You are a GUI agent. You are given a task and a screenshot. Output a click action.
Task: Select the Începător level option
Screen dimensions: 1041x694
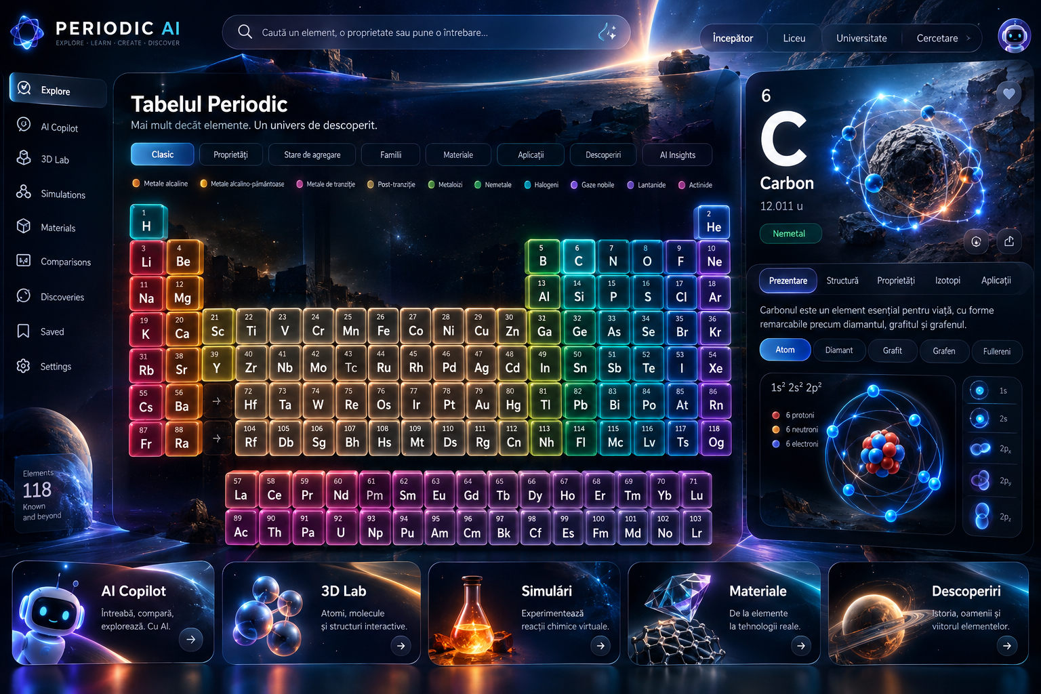point(733,38)
